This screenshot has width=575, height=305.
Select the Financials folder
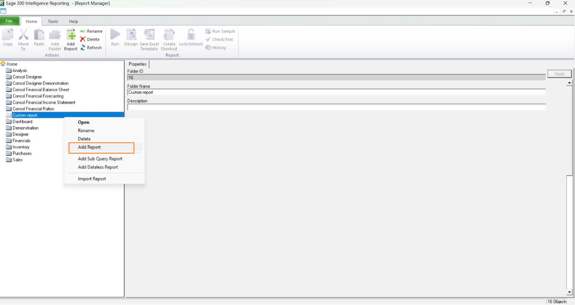(21, 141)
